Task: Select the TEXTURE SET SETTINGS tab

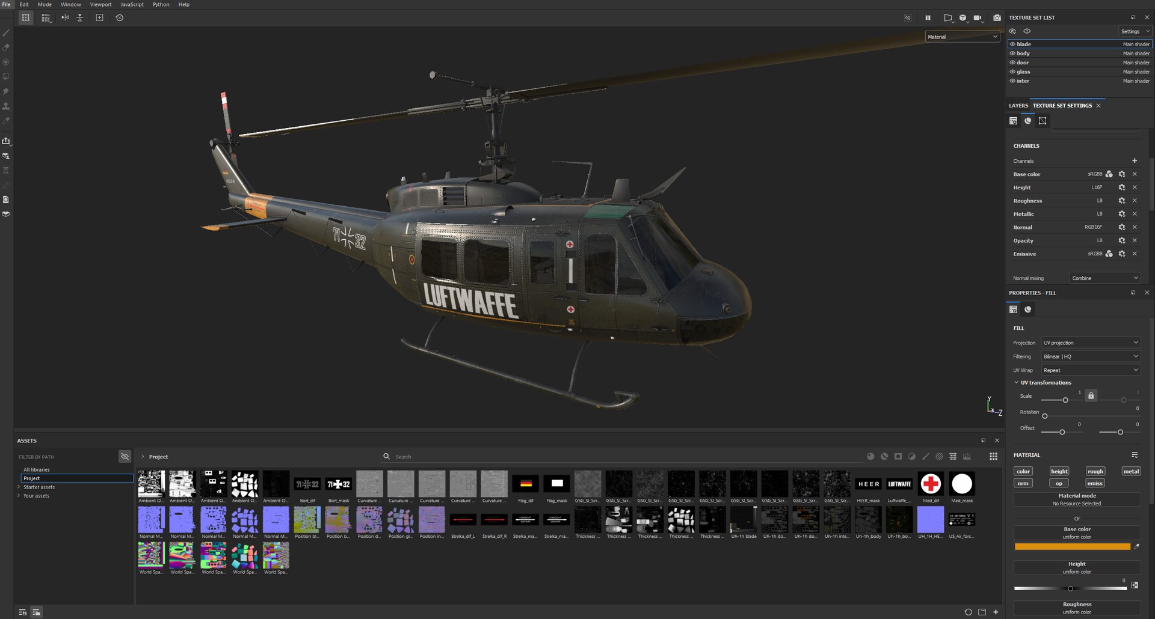Action: coord(1062,106)
